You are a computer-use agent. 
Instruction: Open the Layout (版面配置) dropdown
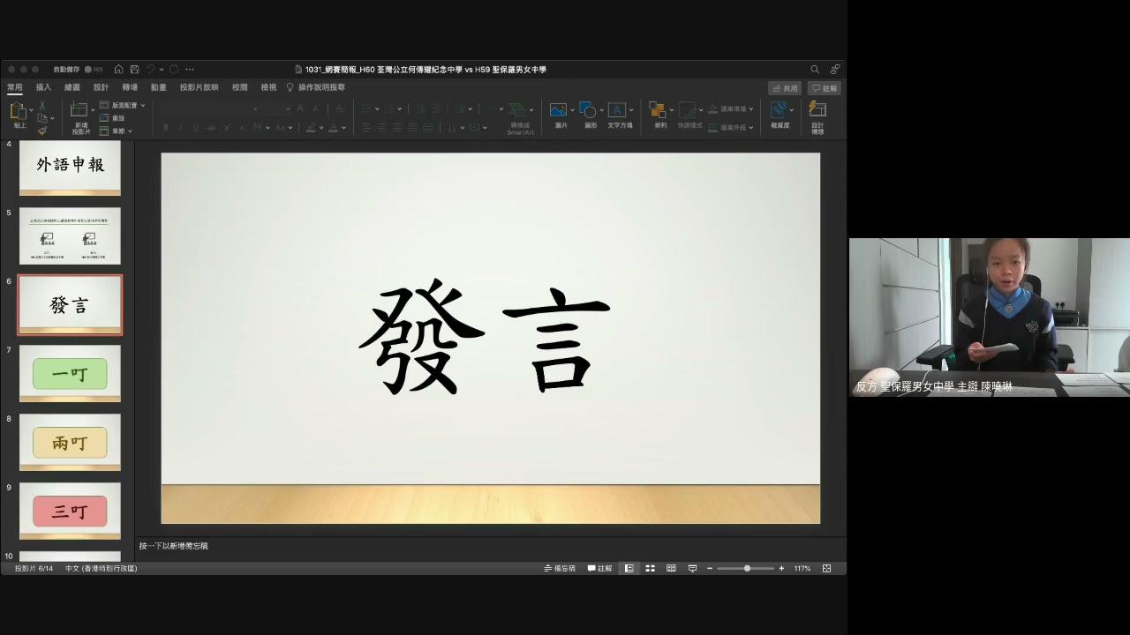pyautogui.click(x=123, y=105)
